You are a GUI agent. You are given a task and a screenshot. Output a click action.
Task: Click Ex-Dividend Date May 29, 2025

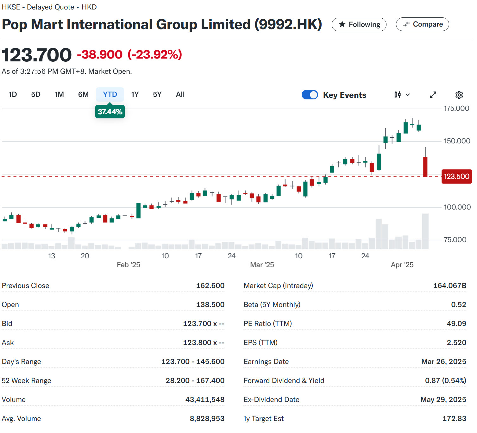(x=443, y=399)
